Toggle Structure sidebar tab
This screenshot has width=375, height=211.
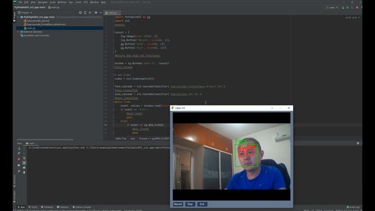coord(14,181)
